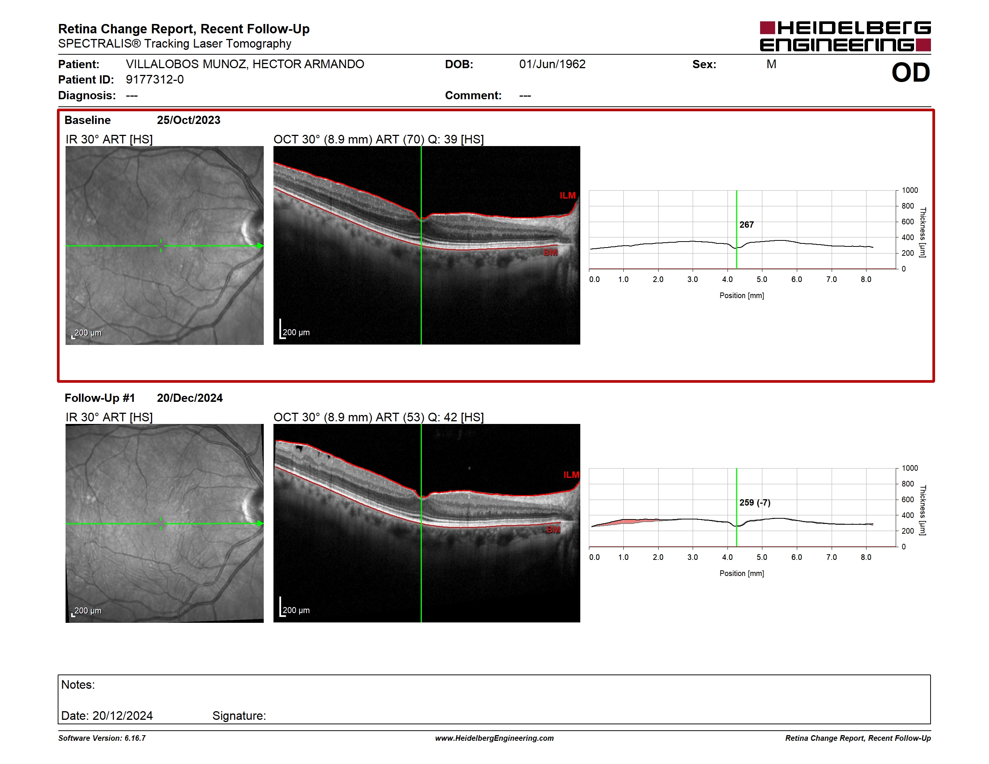Click the Baseline thickness profile chart

tap(742, 230)
